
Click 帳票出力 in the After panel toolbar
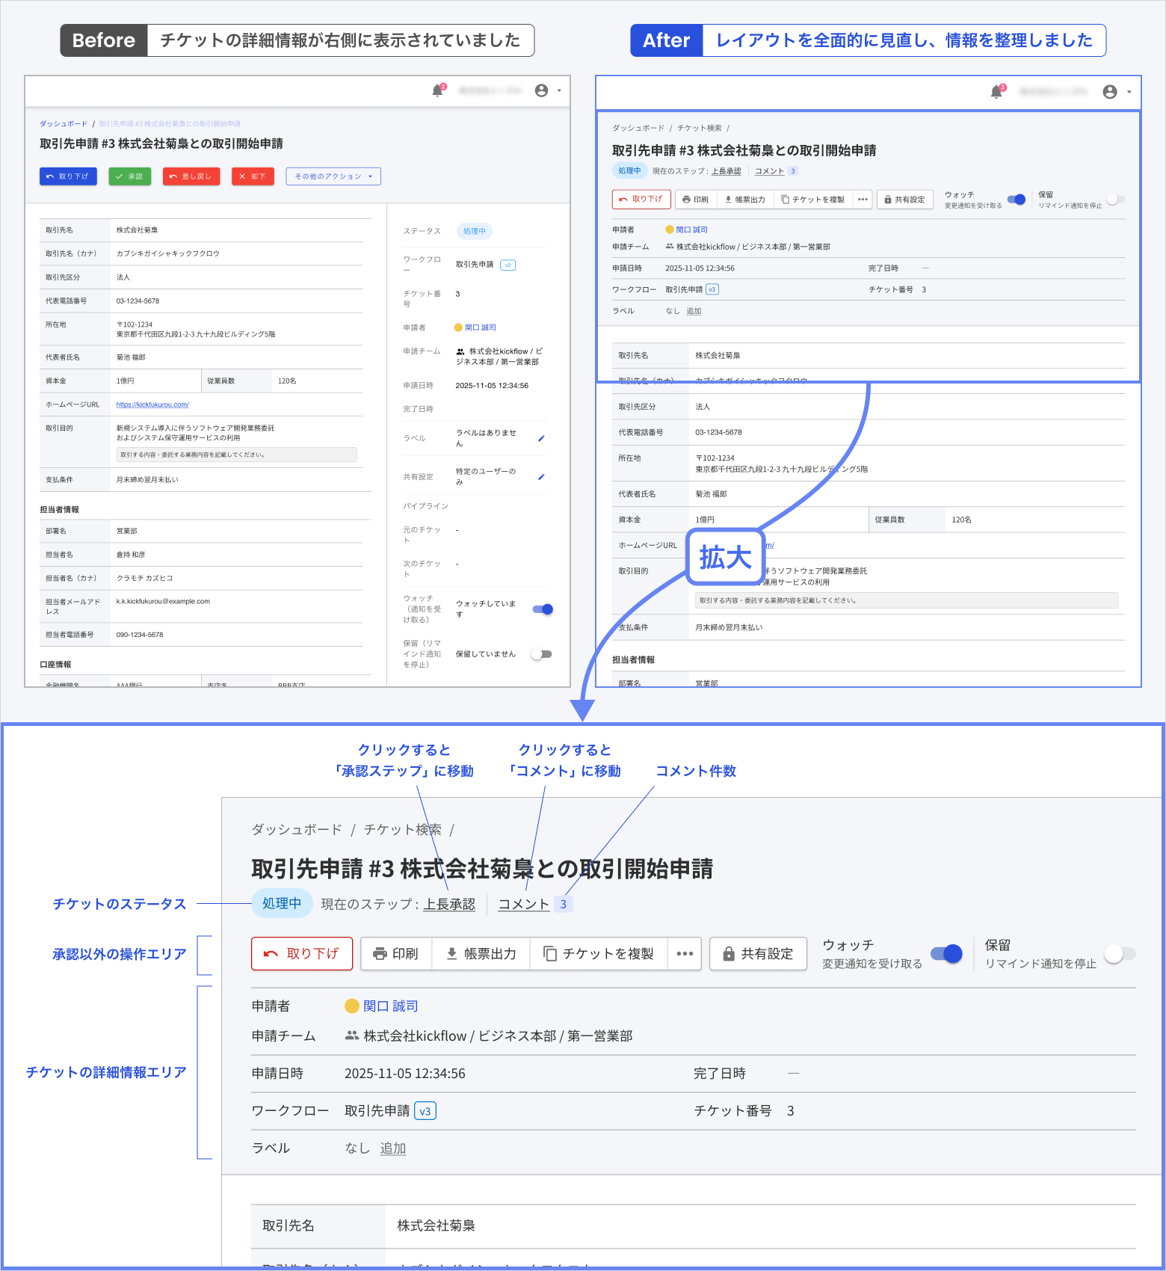[x=745, y=200]
